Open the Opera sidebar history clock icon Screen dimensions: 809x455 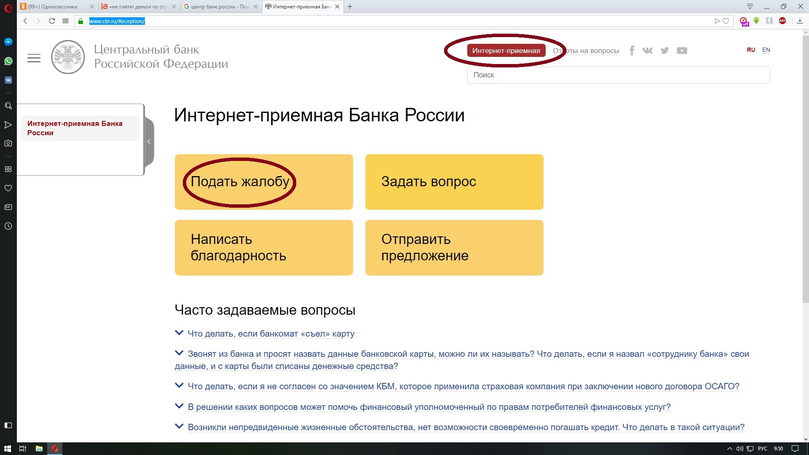pos(8,226)
